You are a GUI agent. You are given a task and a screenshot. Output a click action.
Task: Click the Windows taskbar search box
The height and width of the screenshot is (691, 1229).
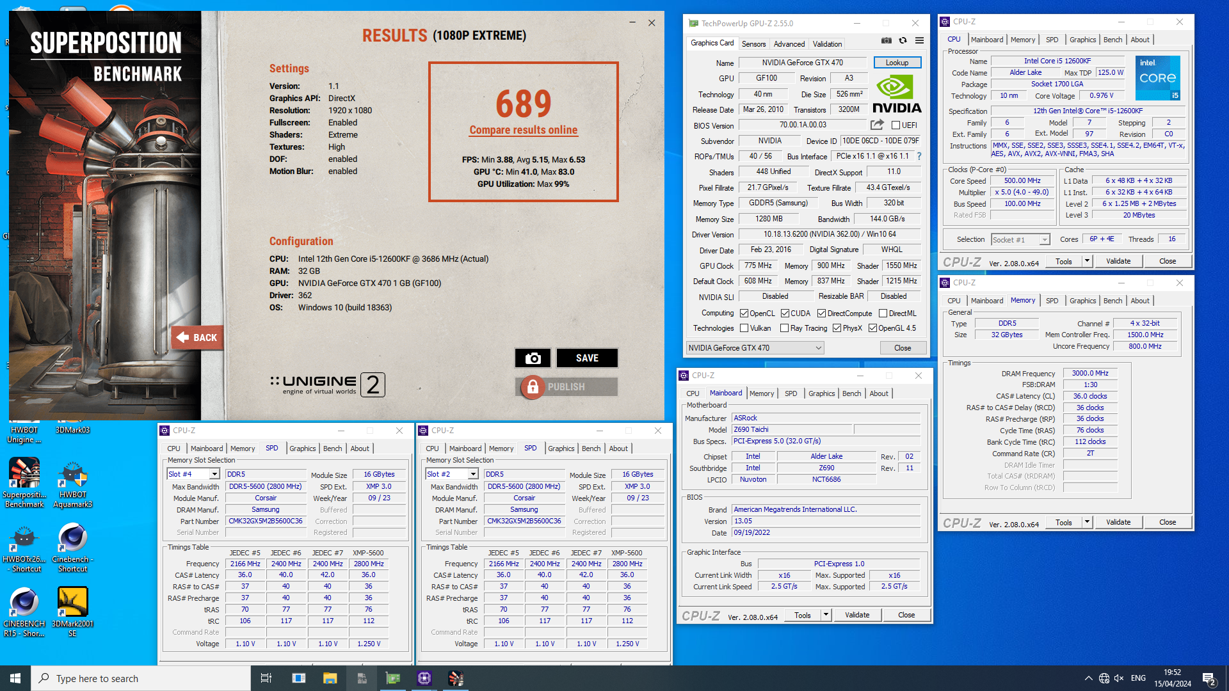[141, 678]
